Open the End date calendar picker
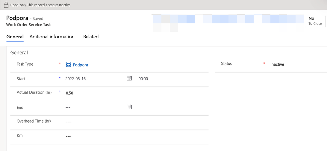The image size is (327, 151). (129, 107)
